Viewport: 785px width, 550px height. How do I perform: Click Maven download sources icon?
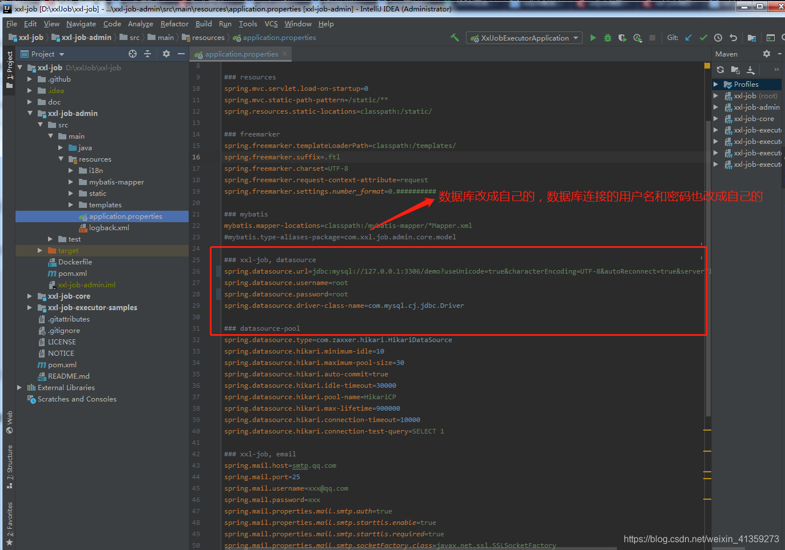(751, 70)
